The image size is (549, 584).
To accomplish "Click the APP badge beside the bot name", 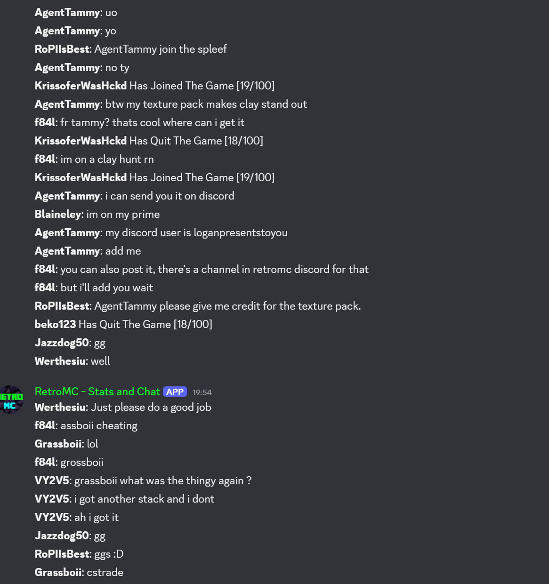I will coord(175,392).
